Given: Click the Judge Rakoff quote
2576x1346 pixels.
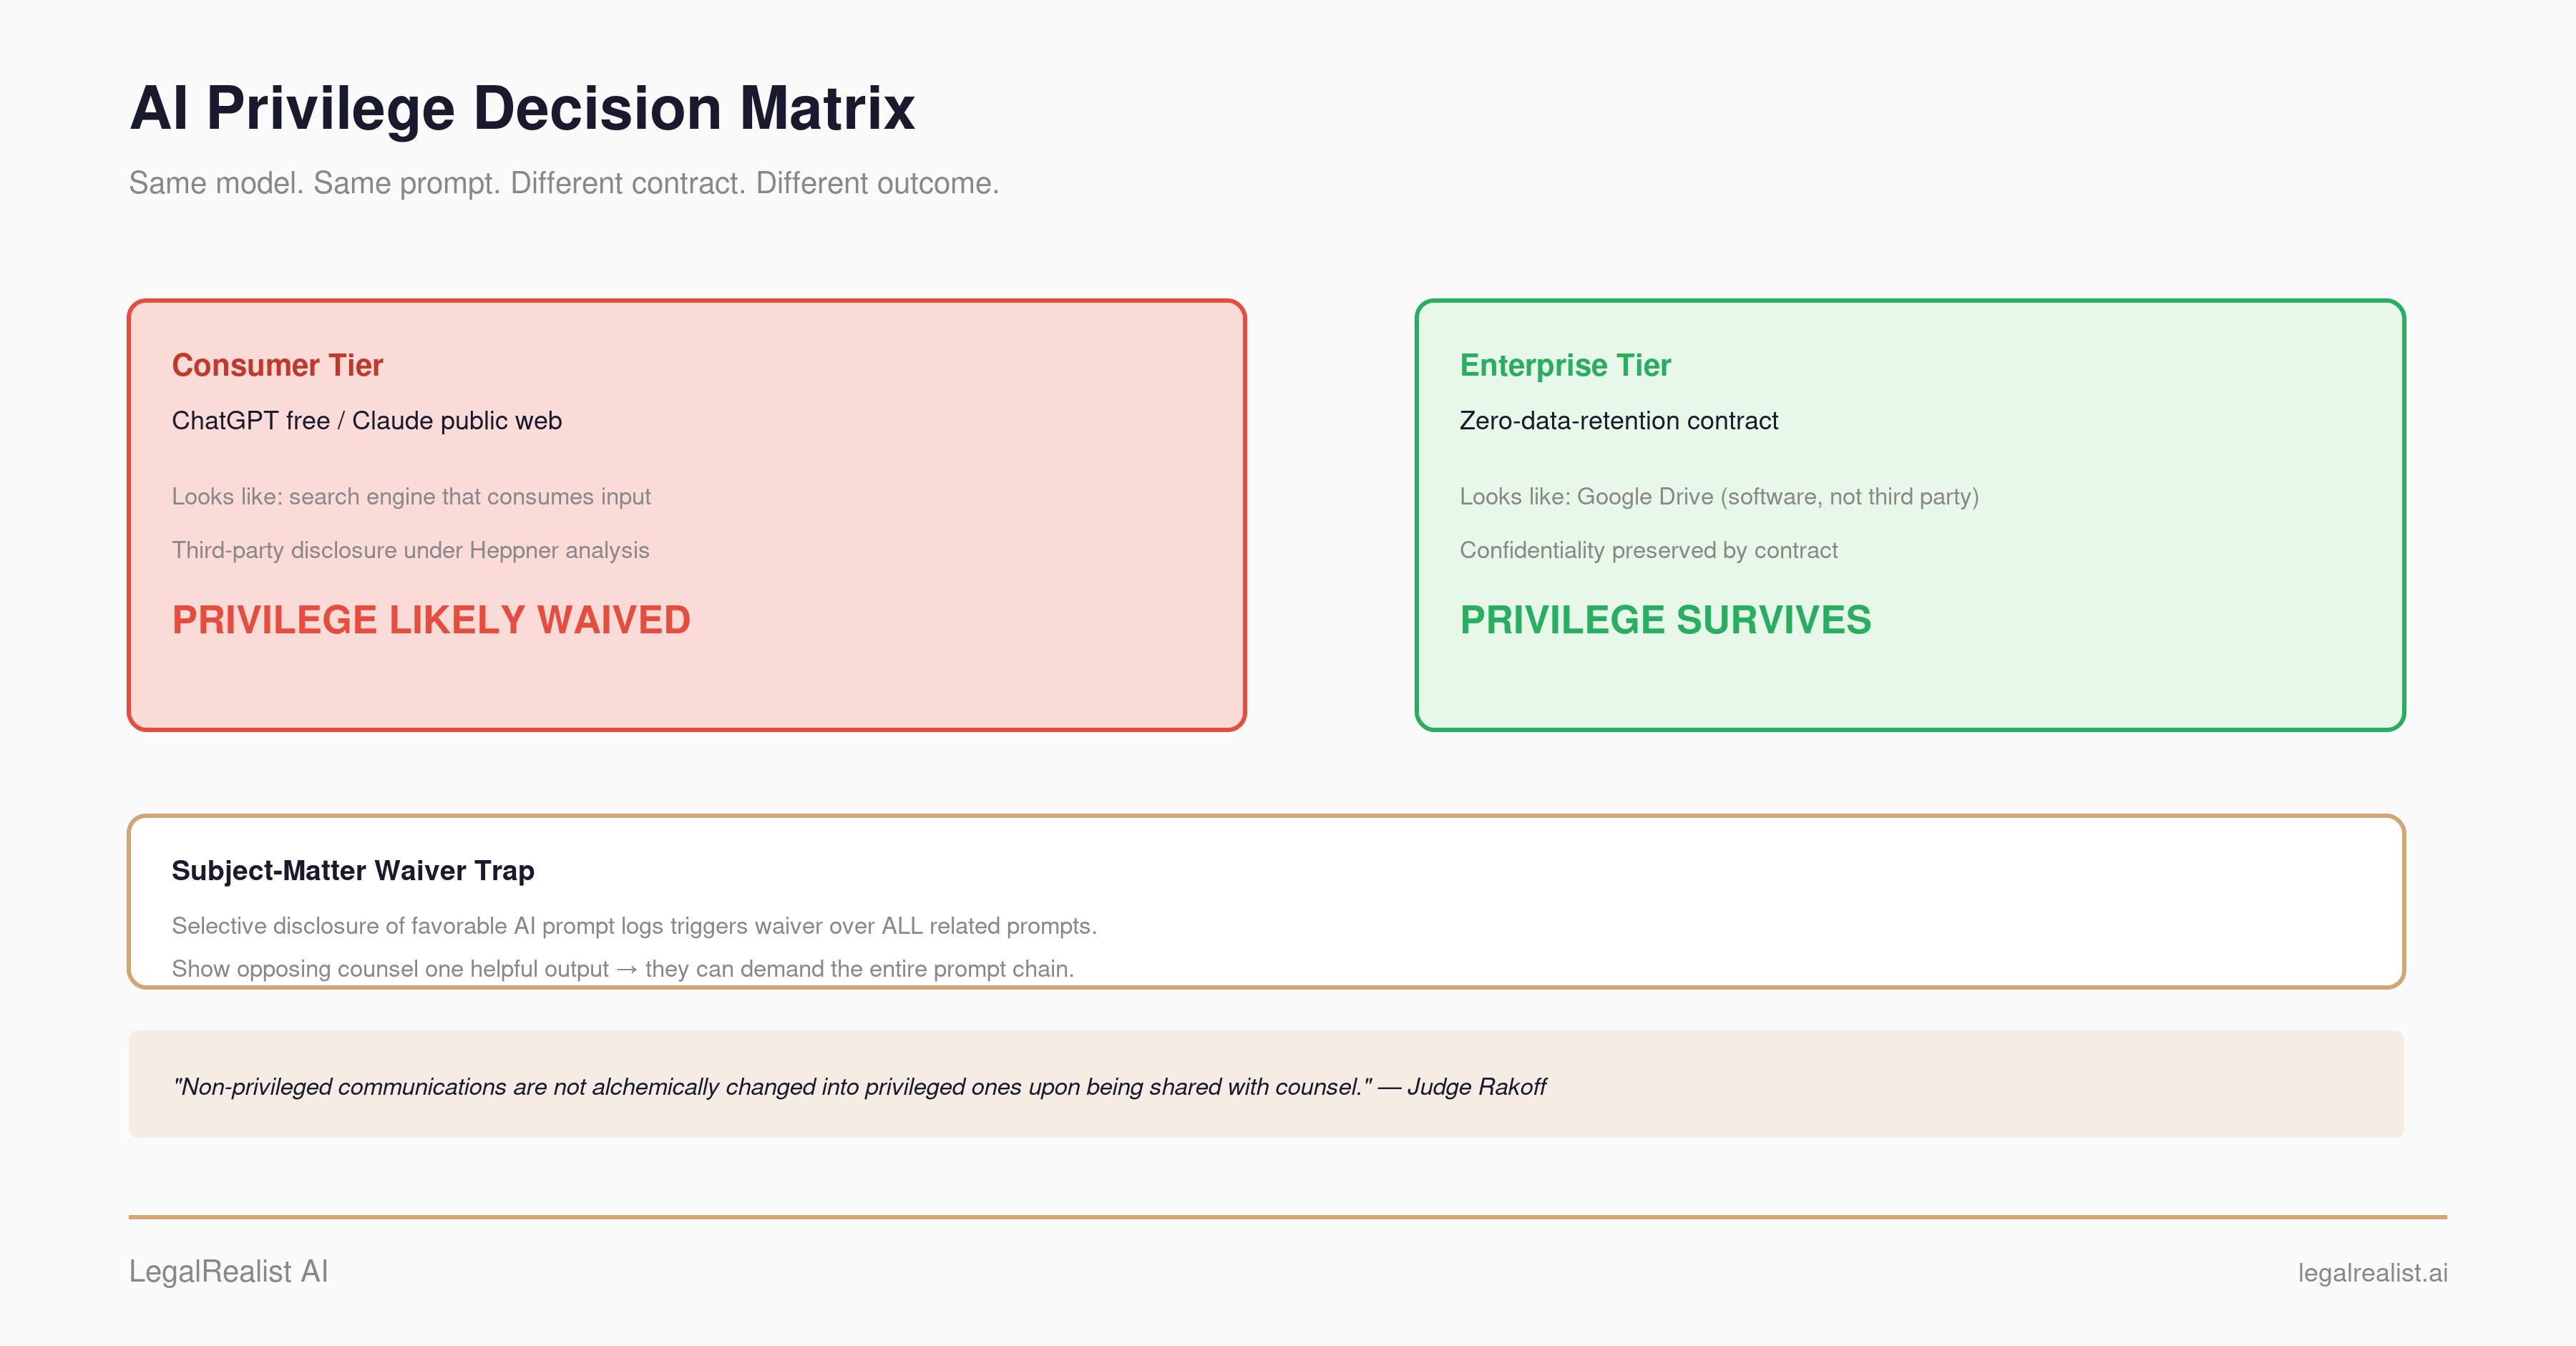Looking at the screenshot, I should click(859, 1087).
